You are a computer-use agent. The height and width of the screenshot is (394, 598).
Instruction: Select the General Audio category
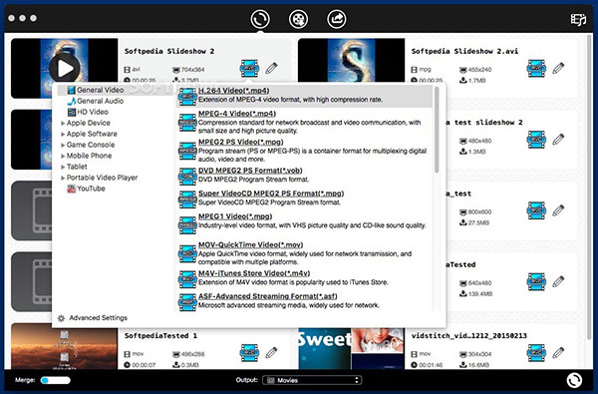(x=96, y=101)
